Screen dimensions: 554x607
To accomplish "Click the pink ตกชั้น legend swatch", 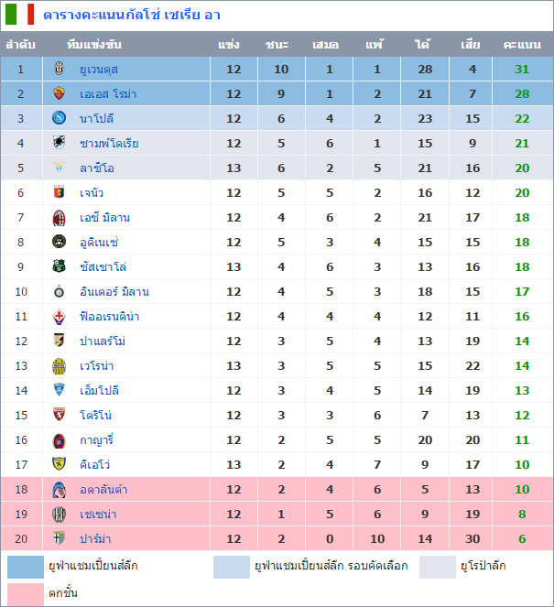I will click(25, 592).
